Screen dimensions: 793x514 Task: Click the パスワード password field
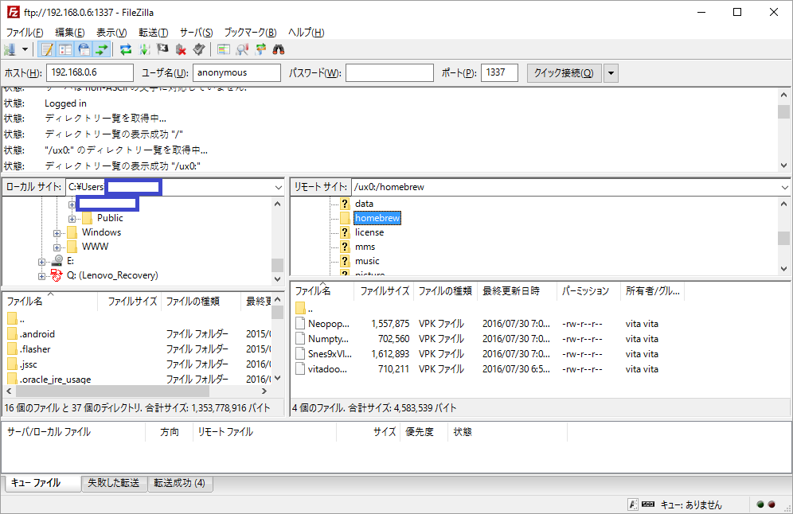[x=389, y=72]
